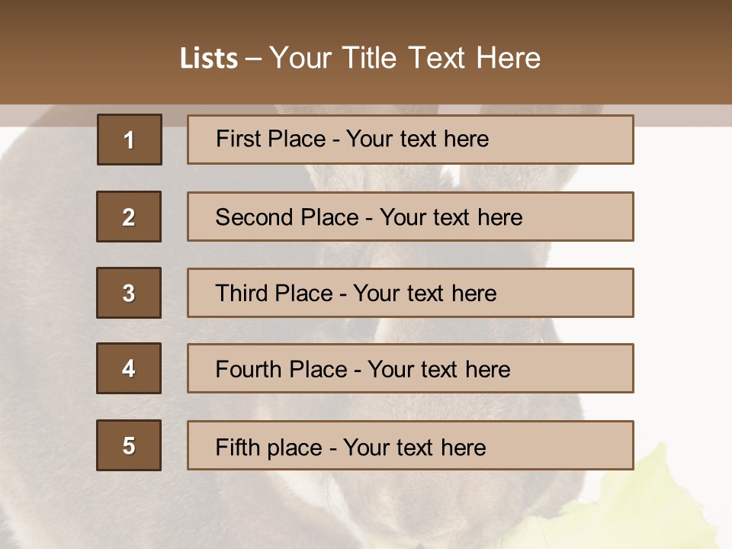Select the Fifth place text bar
The image size is (732, 549).
[410, 445]
